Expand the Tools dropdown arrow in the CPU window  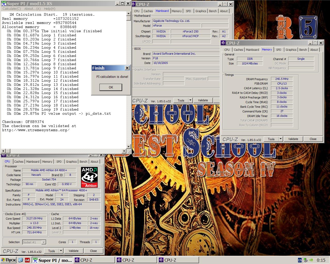61,251
